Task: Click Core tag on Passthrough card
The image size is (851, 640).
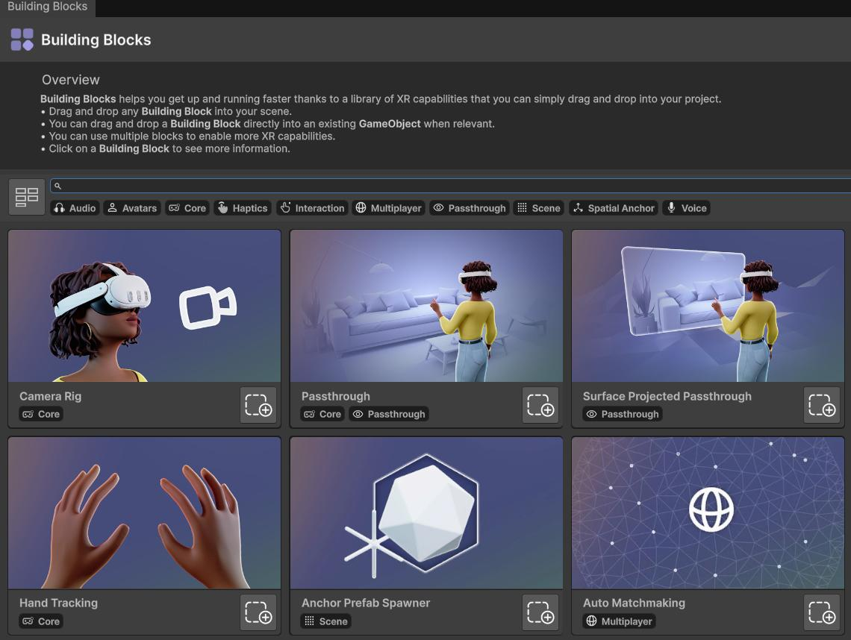Action: coord(323,415)
